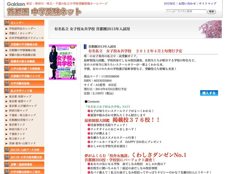Click building icon on 私立中学リンク集 header
227x174 pixels.
[7, 91]
